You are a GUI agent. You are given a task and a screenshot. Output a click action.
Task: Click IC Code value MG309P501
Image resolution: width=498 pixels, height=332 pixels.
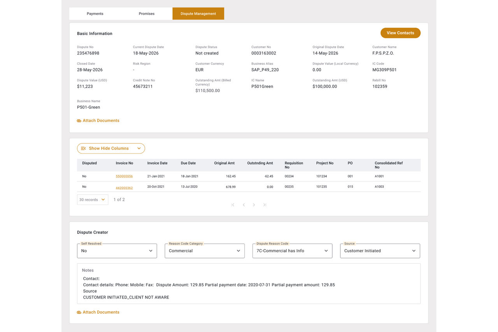[384, 70]
